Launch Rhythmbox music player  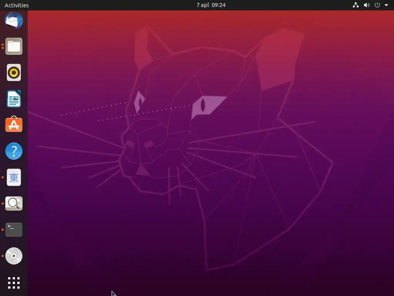pyautogui.click(x=14, y=72)
